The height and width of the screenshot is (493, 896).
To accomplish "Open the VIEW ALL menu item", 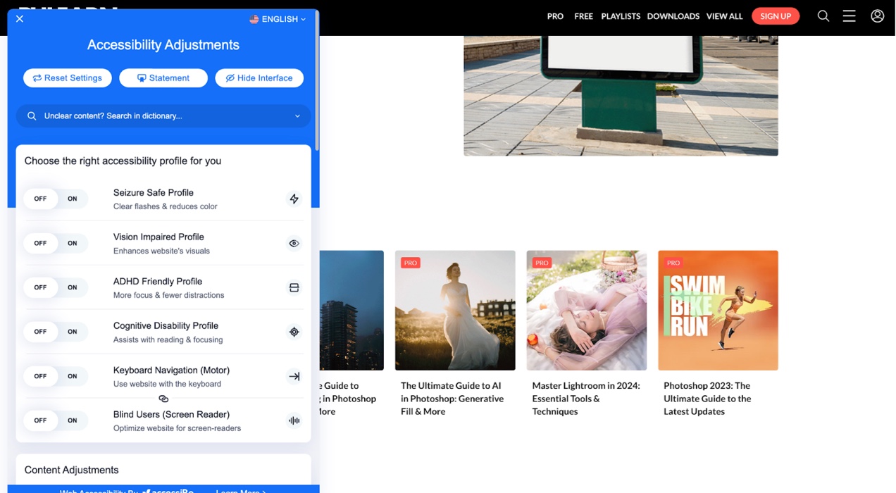I will (x=724, y=16).
